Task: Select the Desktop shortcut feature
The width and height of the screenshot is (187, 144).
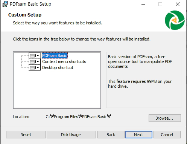Action: [58, 67]
